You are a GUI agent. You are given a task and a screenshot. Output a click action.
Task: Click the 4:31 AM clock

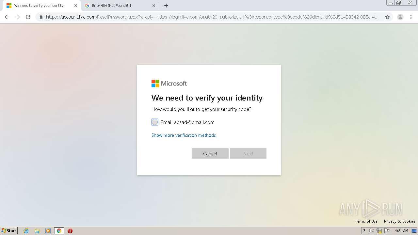coord(401,231)
